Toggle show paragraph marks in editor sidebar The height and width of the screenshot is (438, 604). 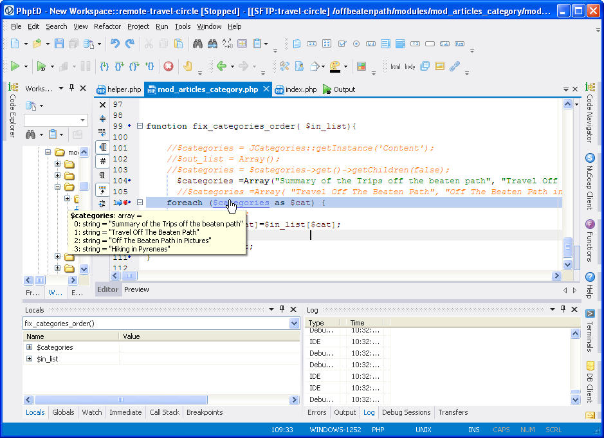pos(102,175)
